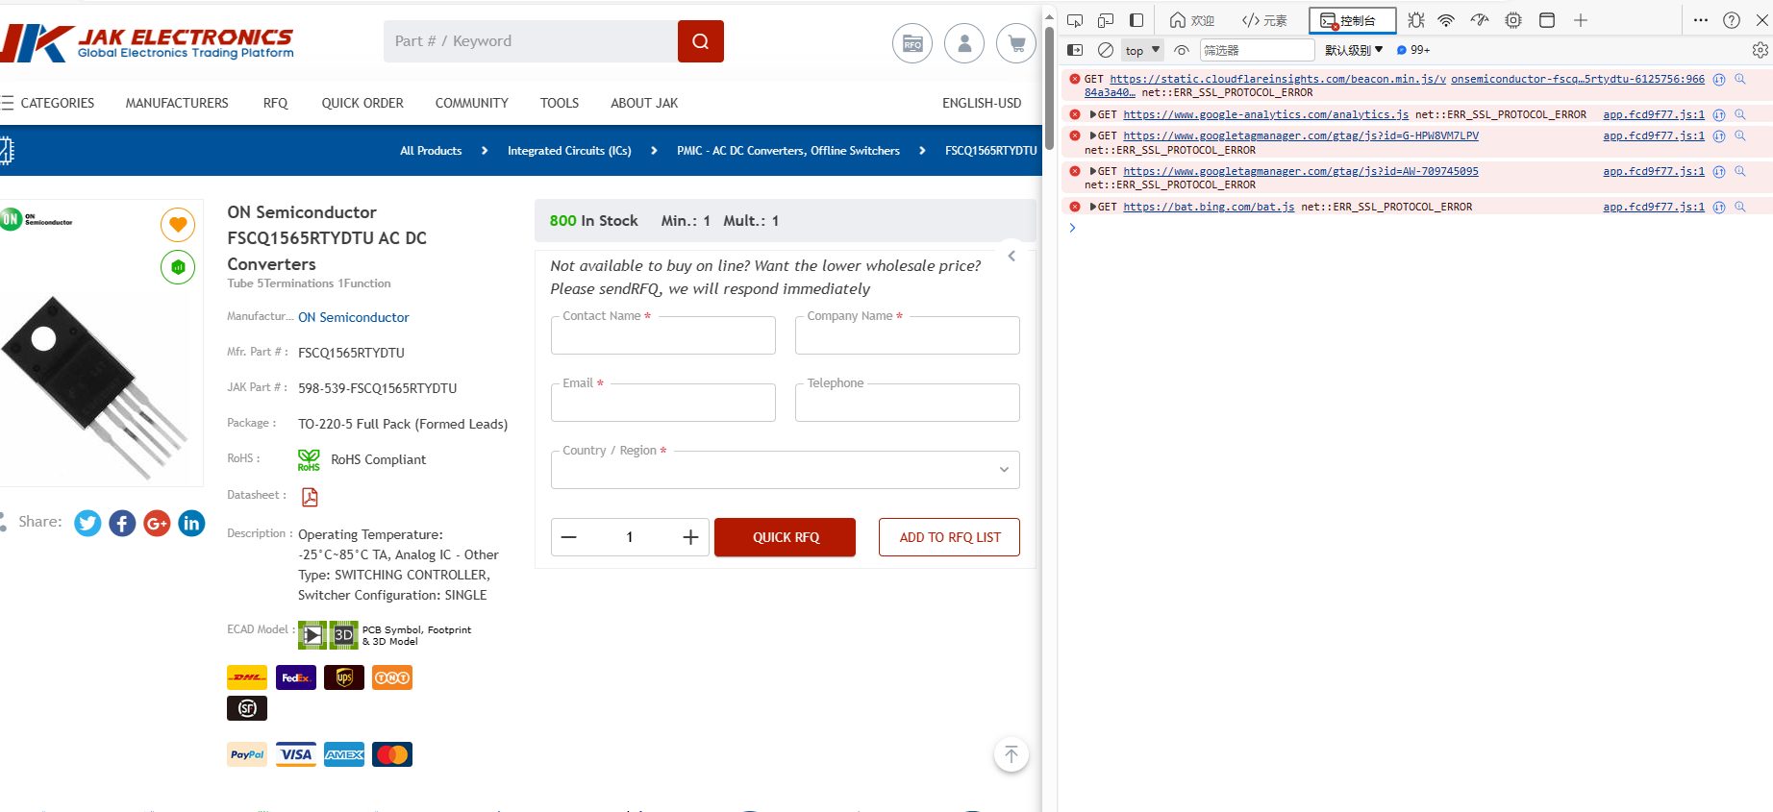
Task: Click the QUICK RFQ button
Action: (785, 537)
